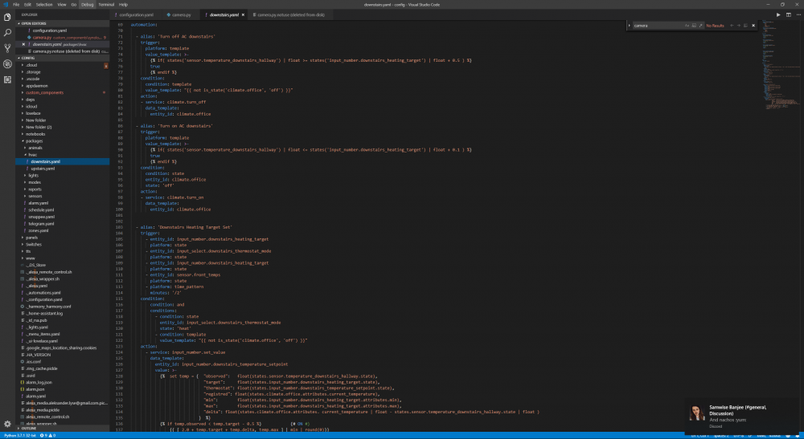Expand the OUTLINE section
The image size is (804, 439).
(29, 429)
